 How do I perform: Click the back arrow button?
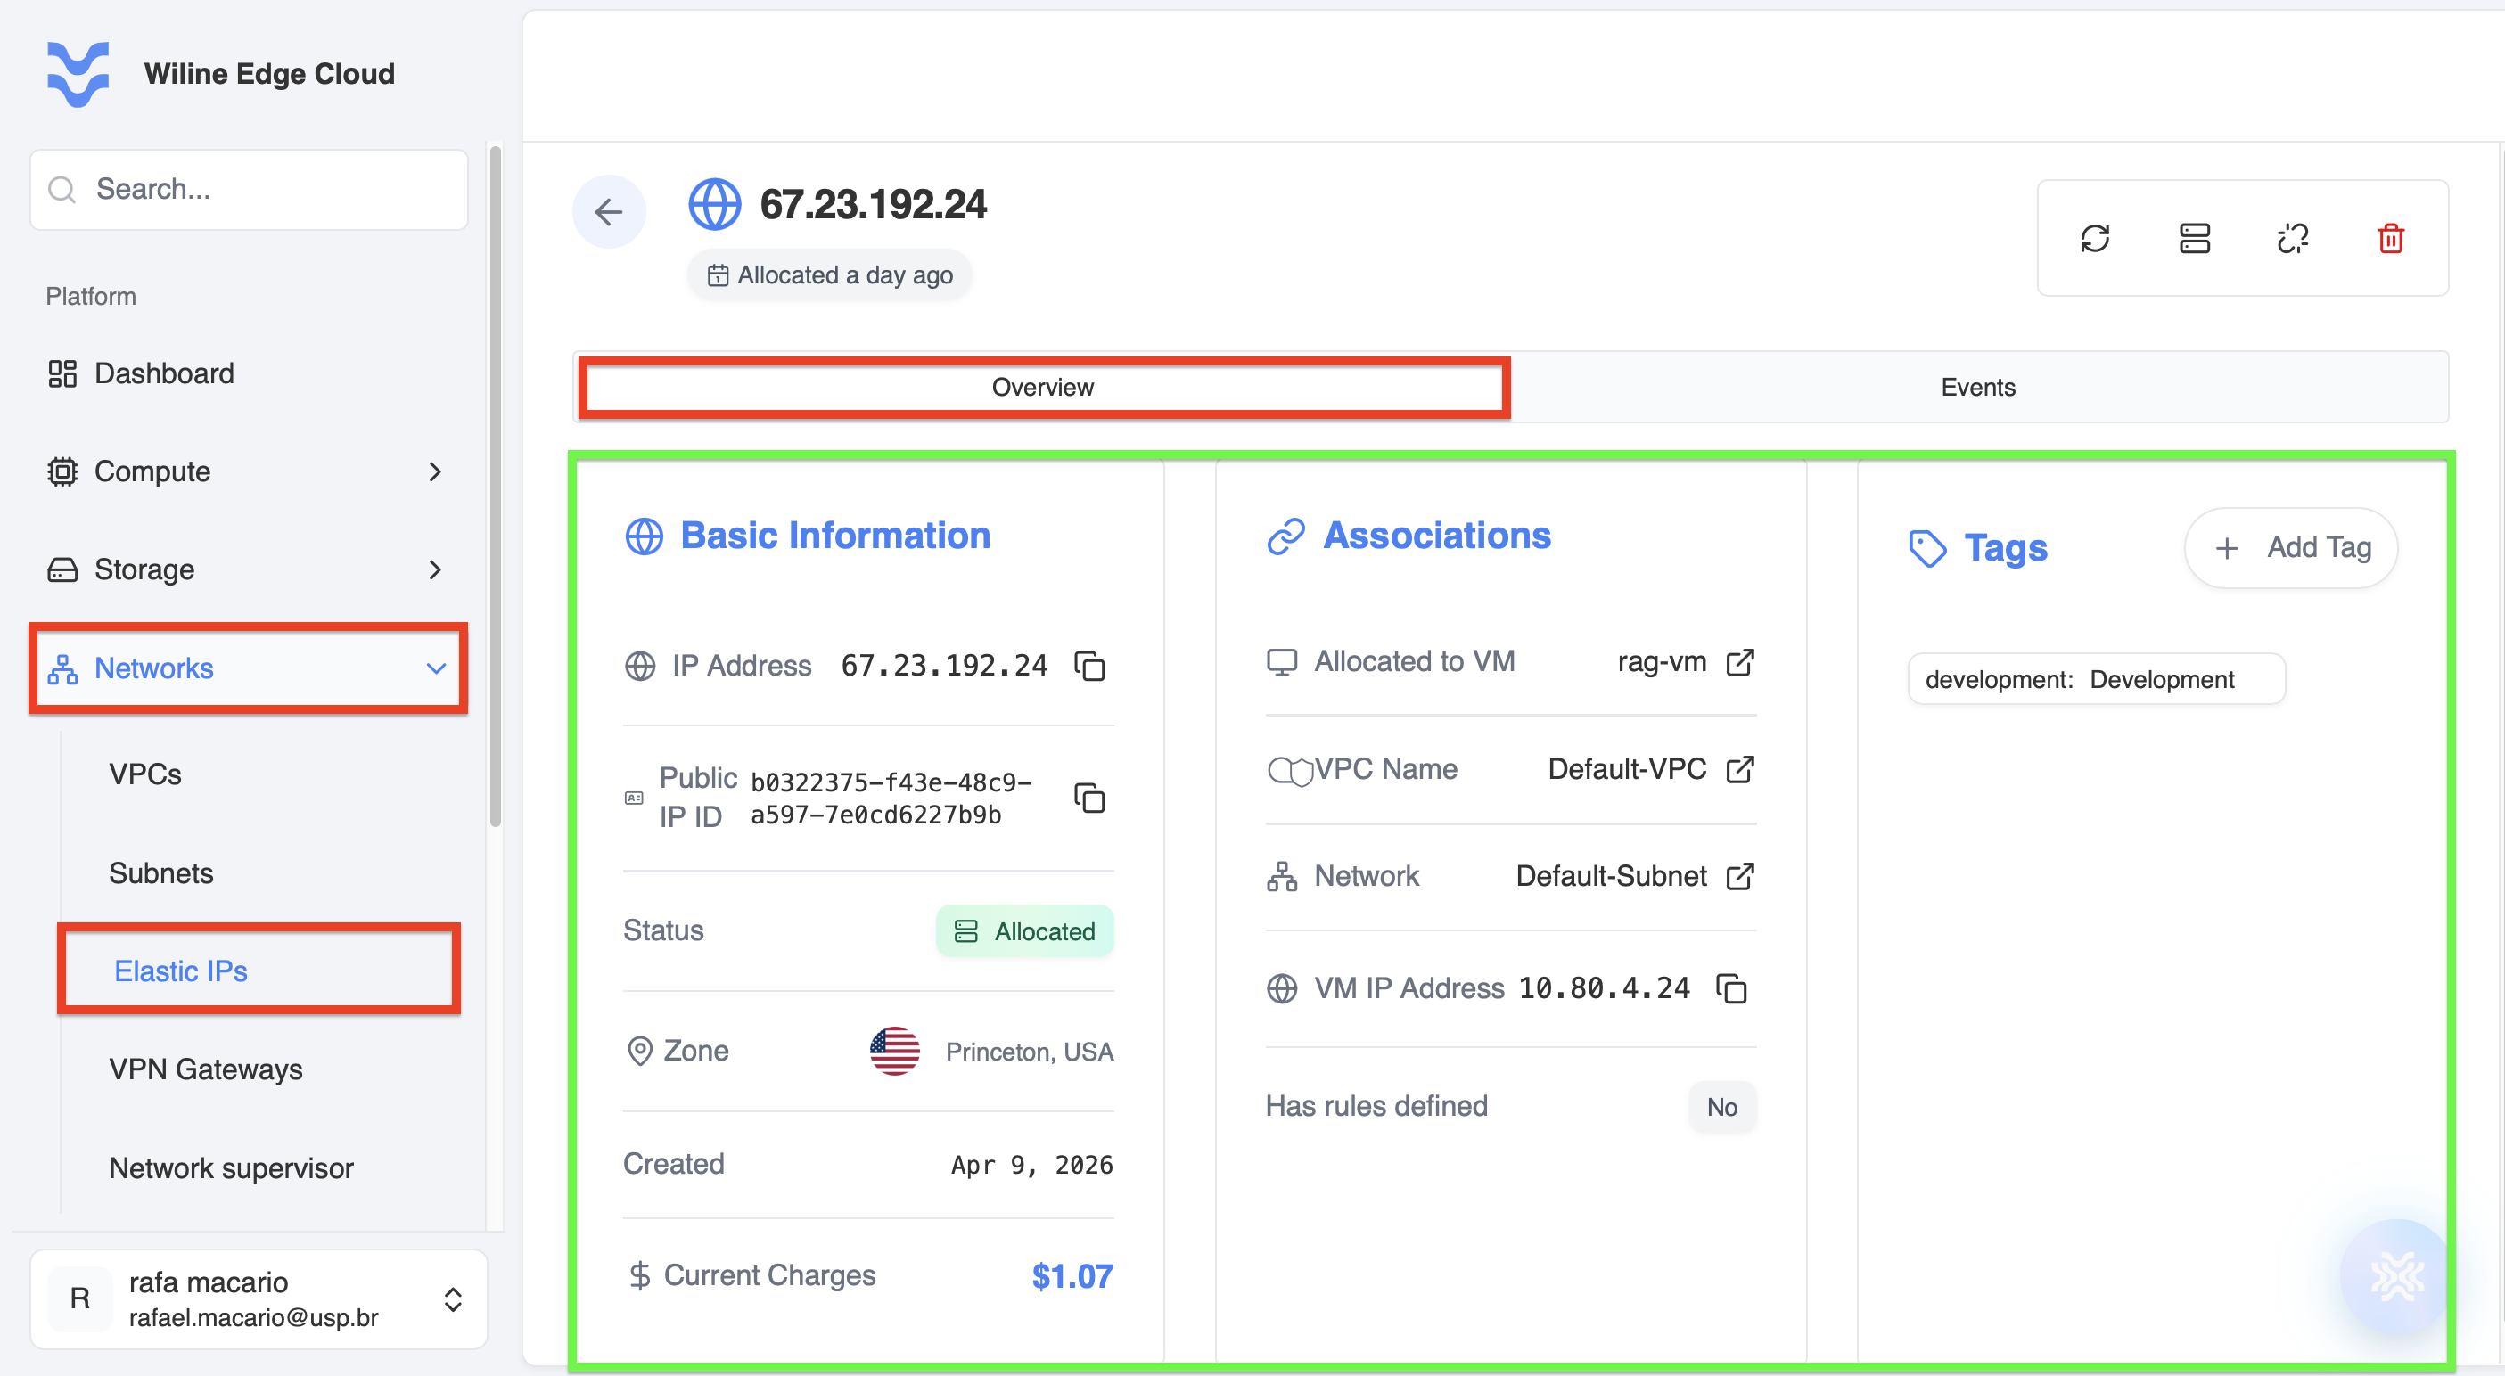point(609,211)
